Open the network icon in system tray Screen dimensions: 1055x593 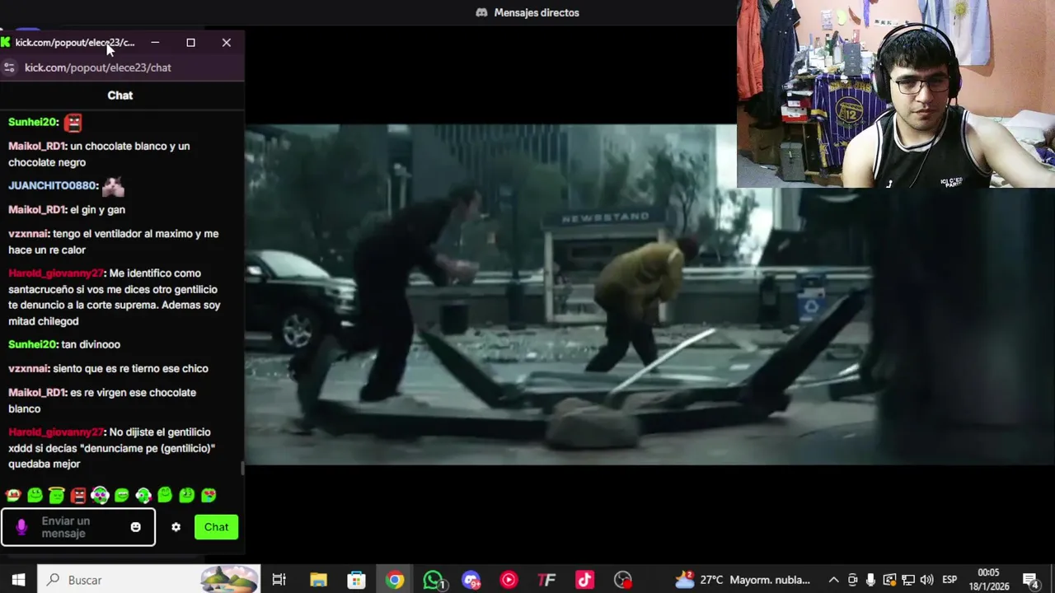[x=908, y=580]
